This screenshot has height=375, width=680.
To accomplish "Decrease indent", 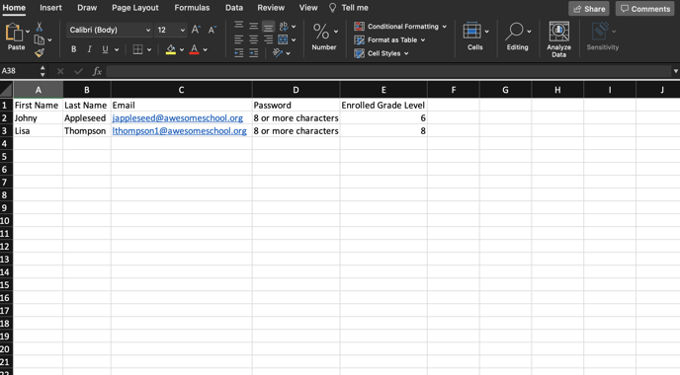I will [x=238, y=53].
